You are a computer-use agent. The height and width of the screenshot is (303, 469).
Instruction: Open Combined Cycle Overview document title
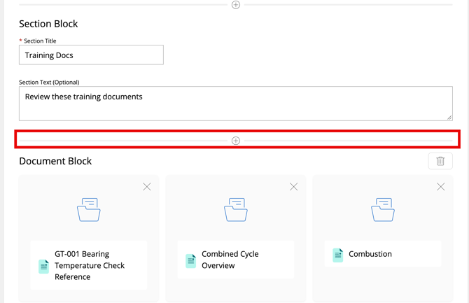(x=230, y=260)
